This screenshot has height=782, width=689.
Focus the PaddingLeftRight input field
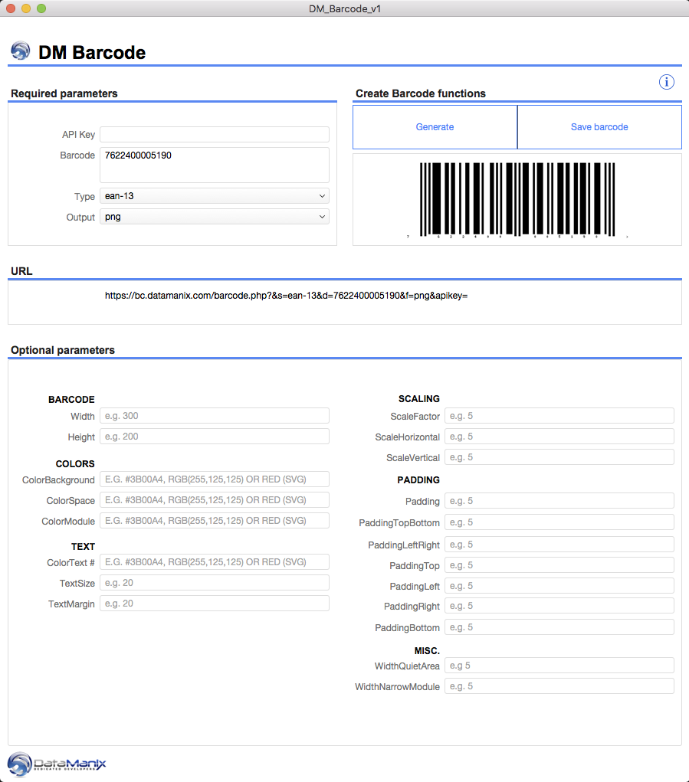tap(559, 545)
